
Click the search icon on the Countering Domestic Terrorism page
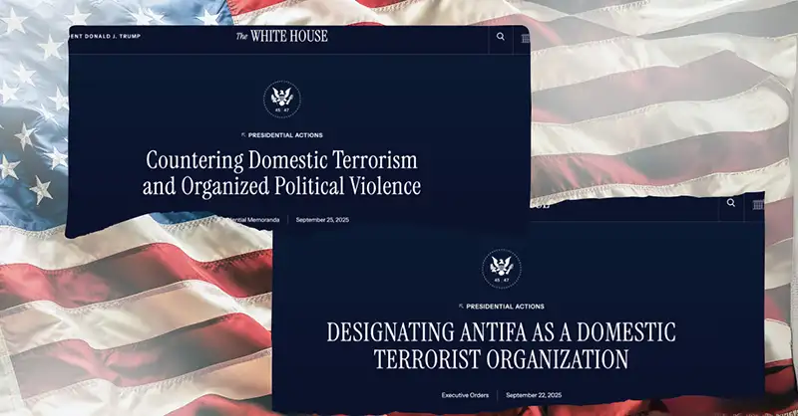[x=500, y=38]
